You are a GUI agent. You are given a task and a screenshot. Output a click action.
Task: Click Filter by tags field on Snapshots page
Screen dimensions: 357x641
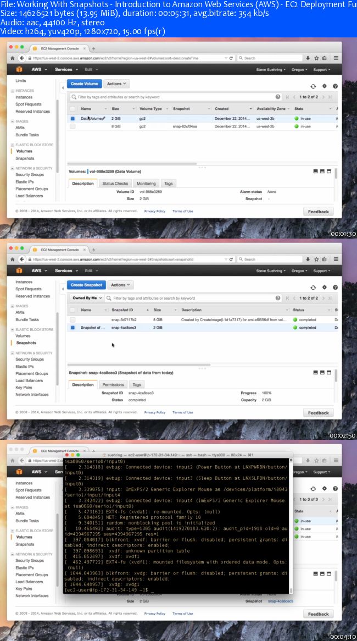click(x=193, y=298)
